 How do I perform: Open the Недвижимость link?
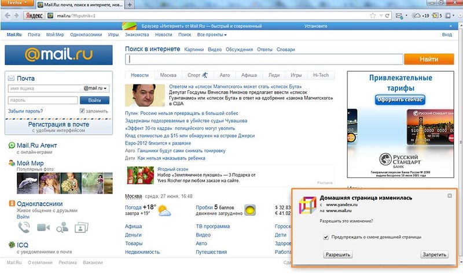click(x=142, y=252)
